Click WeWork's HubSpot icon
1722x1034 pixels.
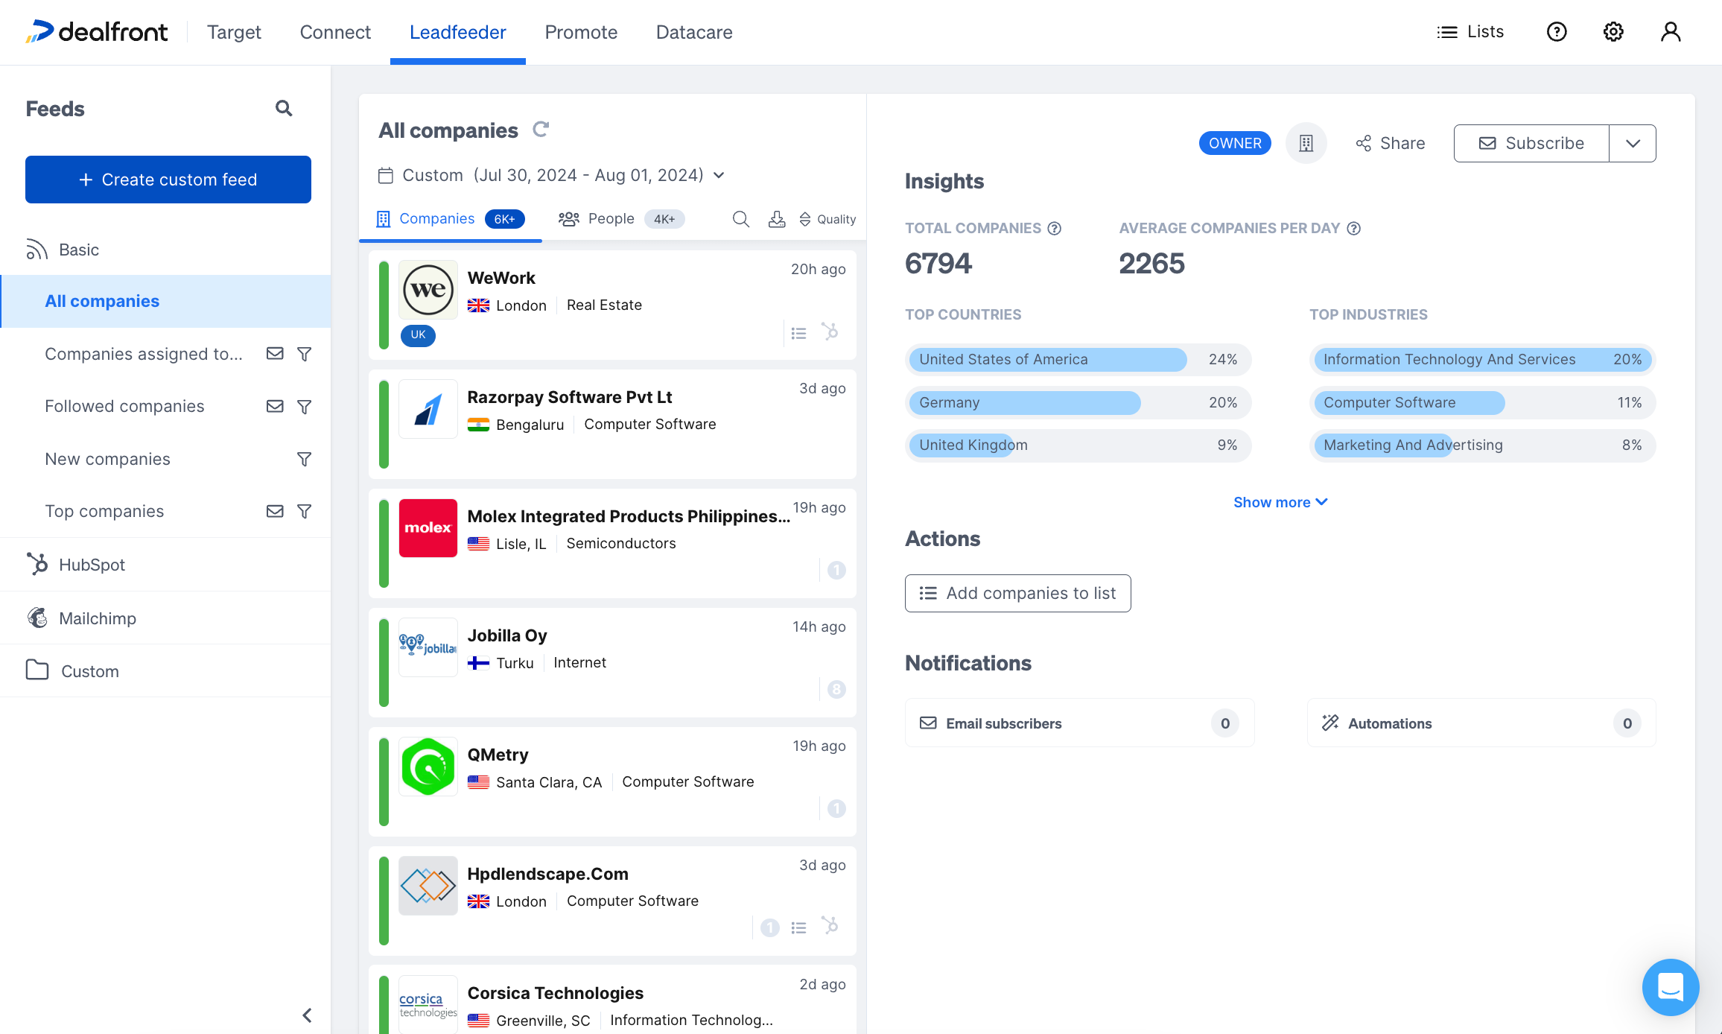click(830, 332)
